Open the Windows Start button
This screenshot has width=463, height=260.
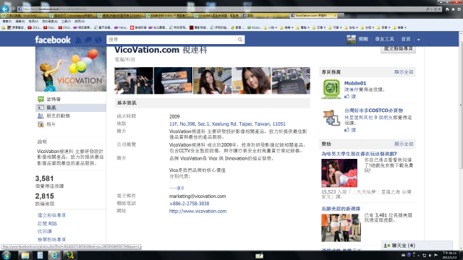(7, 255)
